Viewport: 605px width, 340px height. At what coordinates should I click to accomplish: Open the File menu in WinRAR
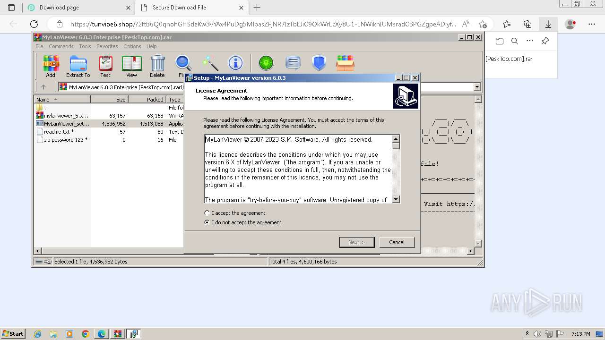pos(39,46)
